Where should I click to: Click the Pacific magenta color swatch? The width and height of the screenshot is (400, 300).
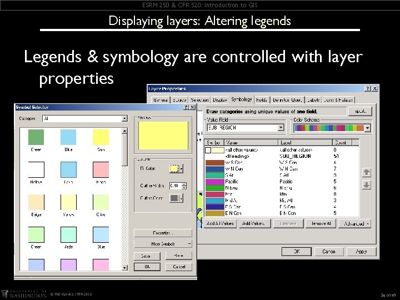pyautogui.click(x=215, y=182)
